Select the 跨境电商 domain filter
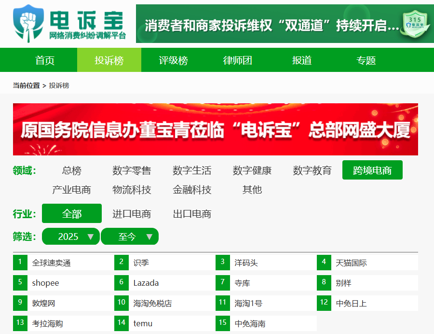Viewport: 434px width, 334px height. pyautogui.click(x=372, y=170)
